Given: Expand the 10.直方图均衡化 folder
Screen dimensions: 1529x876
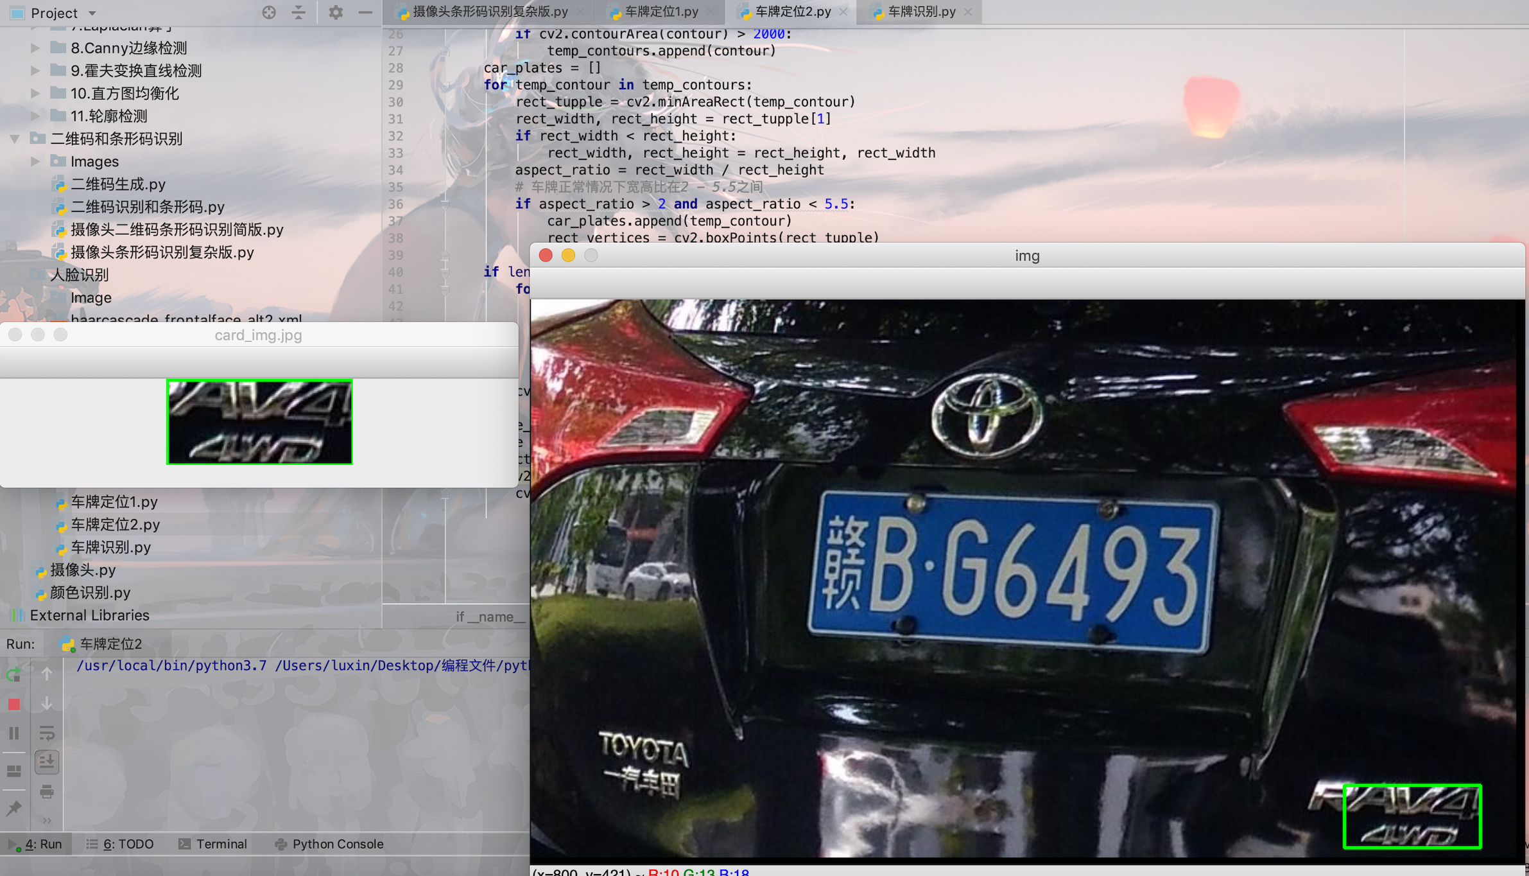Looking at the screenshot, I should (35, 93).
